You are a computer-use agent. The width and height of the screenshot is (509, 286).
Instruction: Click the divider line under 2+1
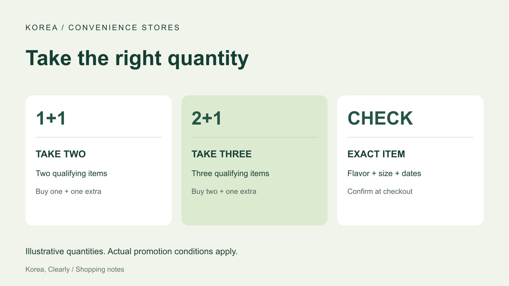click(x=254, y=137)
